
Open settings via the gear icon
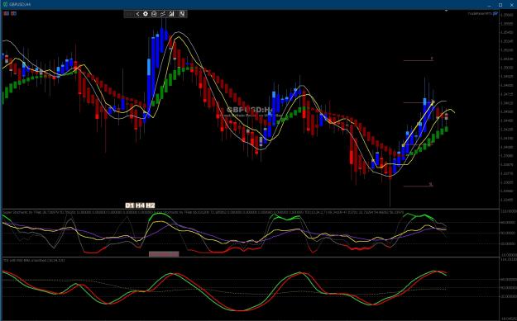146,14
